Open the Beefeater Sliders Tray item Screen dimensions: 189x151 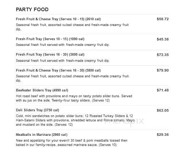pyautogui.click(x=42, y=90)
